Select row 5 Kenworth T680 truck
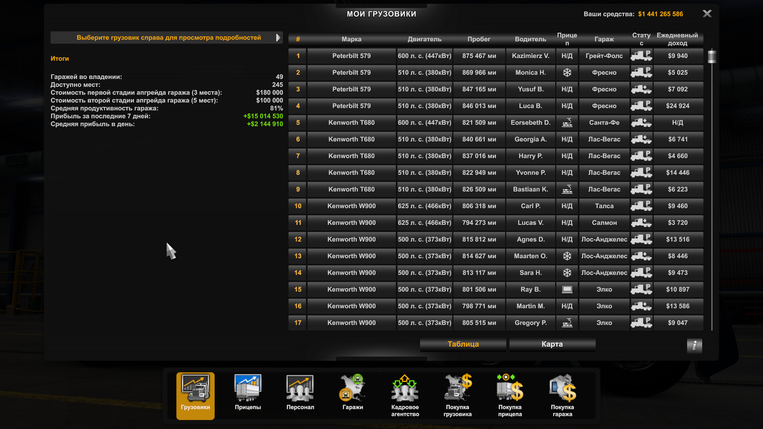Image resolution: width=763 pixels, height=429 pixels. coord(496,122)
